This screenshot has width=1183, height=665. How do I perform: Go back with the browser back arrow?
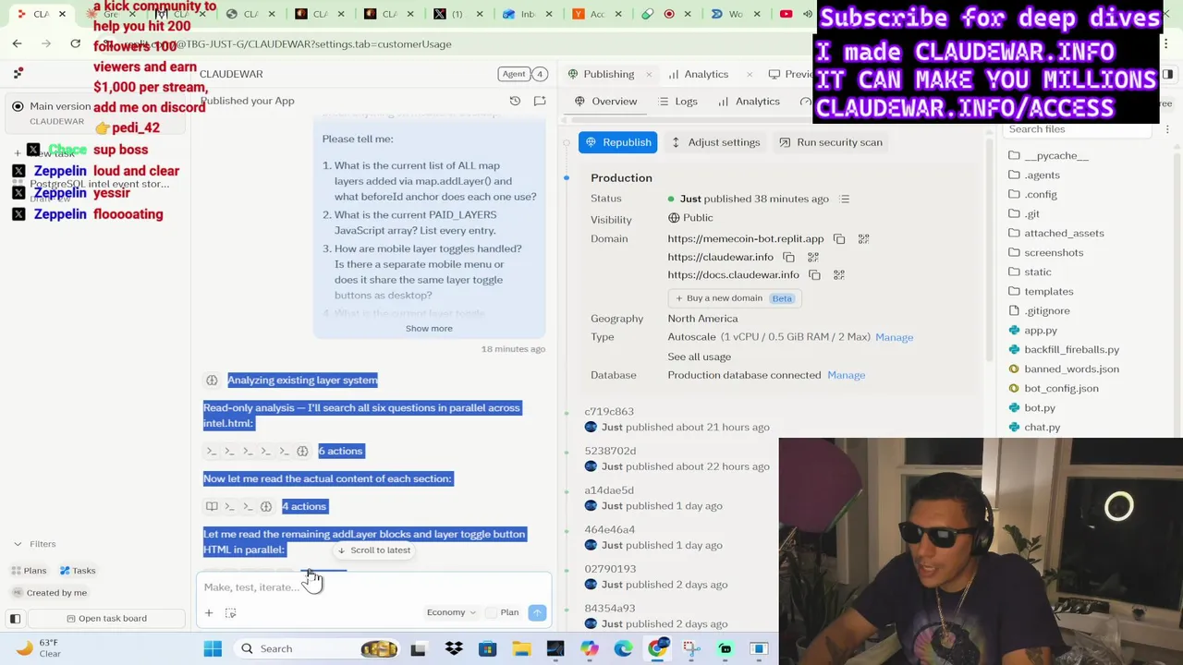click(17, 43)
